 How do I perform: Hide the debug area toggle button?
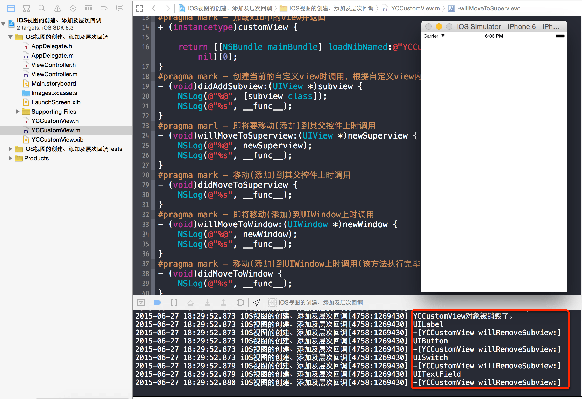(141, 302)
